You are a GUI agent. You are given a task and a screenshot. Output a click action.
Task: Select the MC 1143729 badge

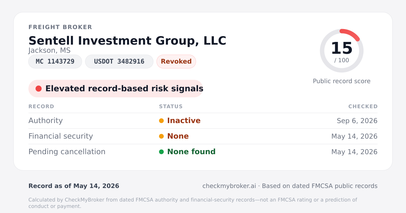click(55, 62)
